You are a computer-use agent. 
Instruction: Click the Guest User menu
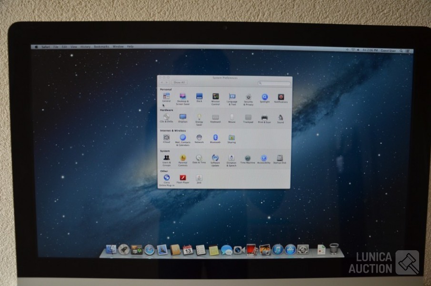tap(388, 51)
